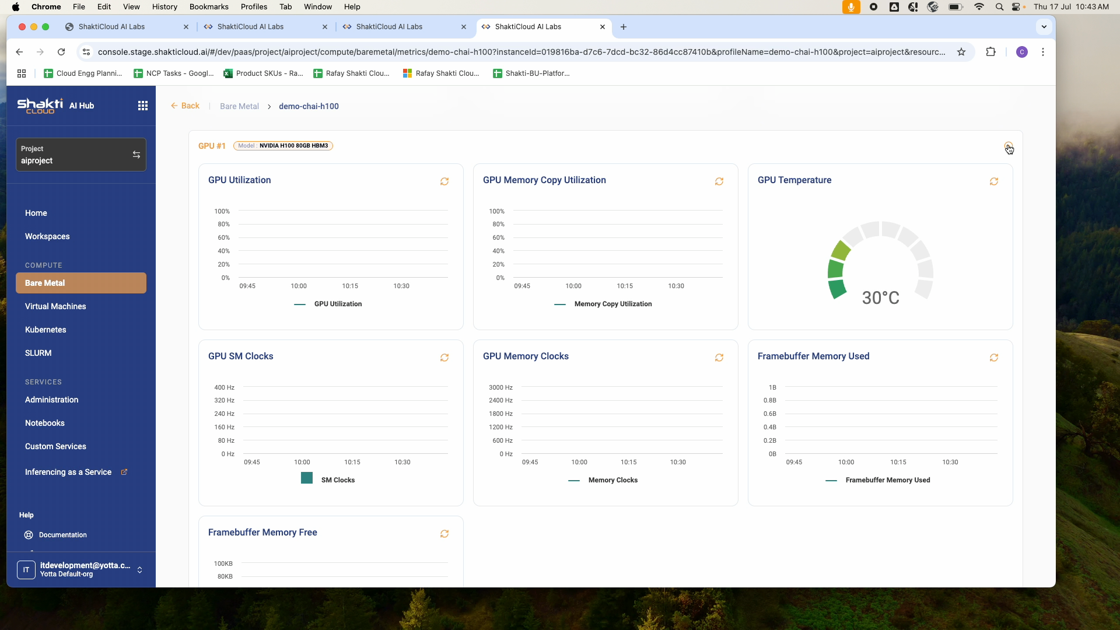This screenshot has height=630, width=1120.
Task: Click the browser address bar URL
Action: click(x=521, y=52)
